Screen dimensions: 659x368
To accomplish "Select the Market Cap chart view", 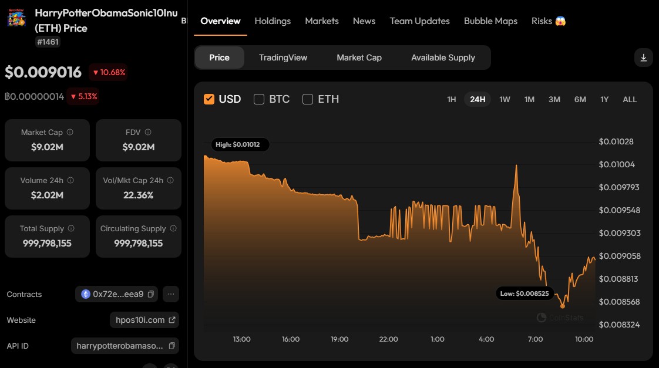I will click(x=359, y=58).
